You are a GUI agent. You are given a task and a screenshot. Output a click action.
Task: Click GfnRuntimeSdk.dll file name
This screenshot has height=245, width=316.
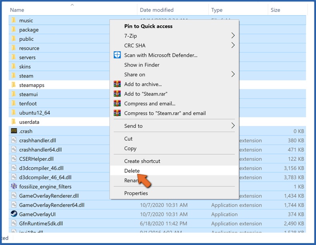click(x=41, y=223)
